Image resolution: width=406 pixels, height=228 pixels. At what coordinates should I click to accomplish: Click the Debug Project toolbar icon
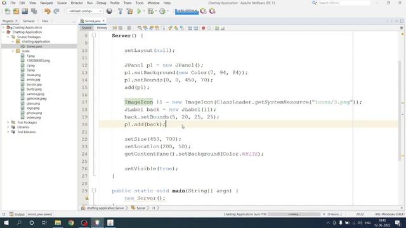(150, 11)
